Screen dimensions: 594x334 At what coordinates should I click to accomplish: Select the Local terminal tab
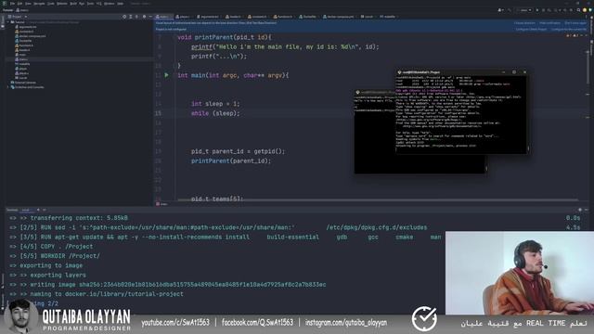click(25, 210)
